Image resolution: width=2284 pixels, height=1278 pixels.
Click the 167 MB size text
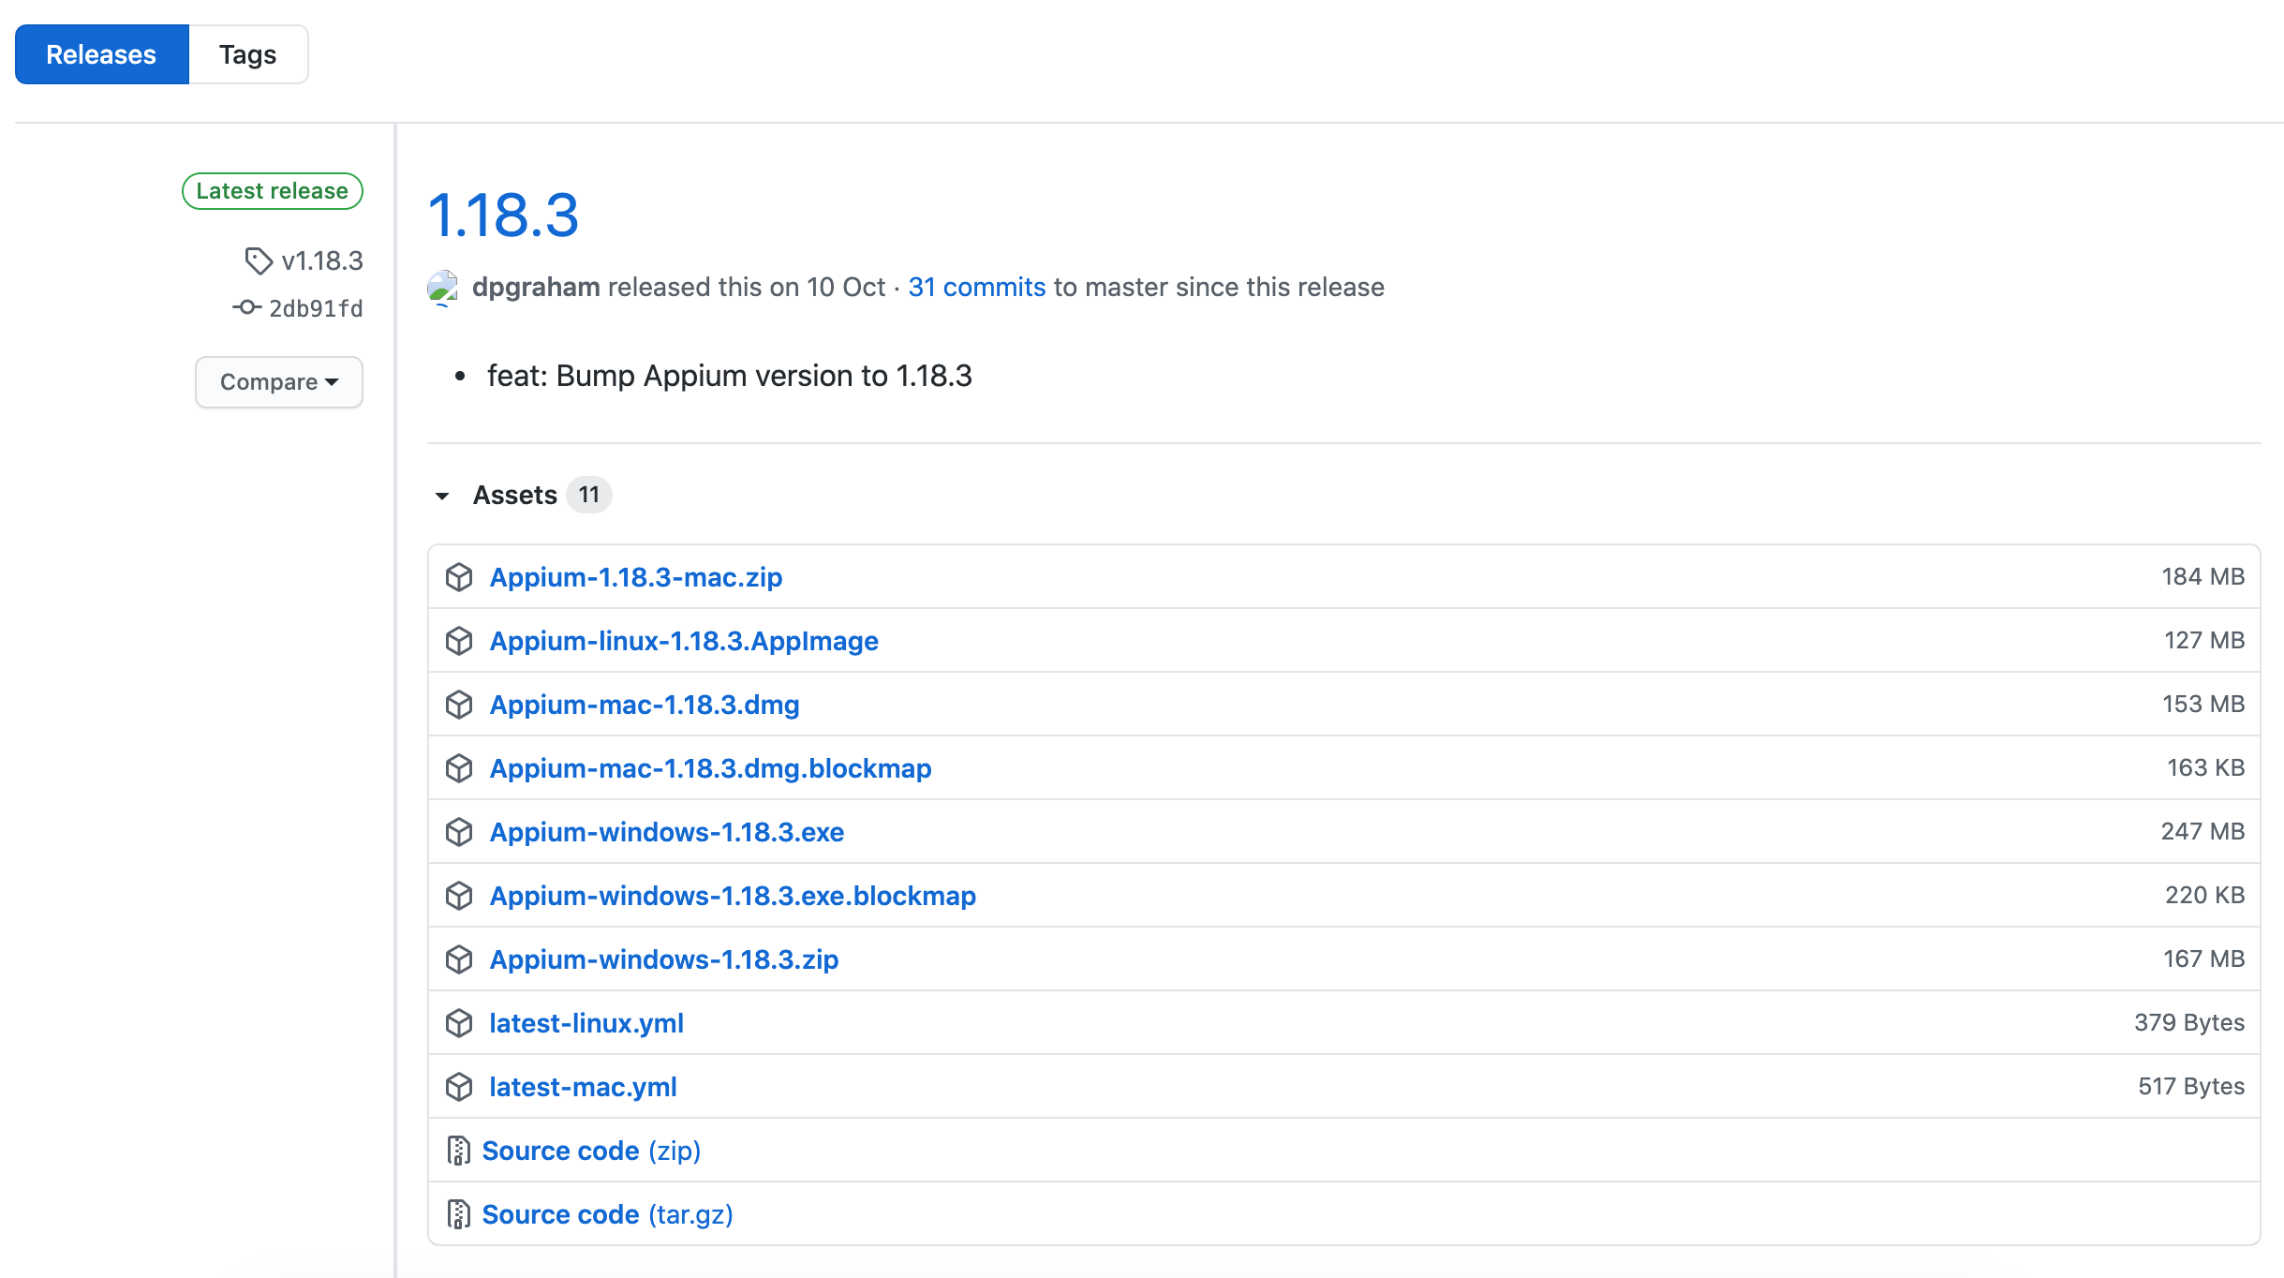click(2203, 959)
